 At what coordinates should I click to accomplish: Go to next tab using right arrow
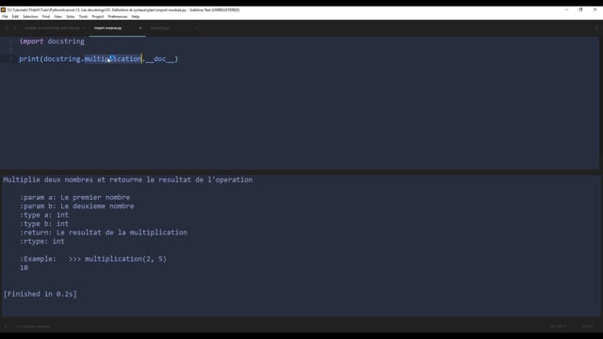pos(15,28)
